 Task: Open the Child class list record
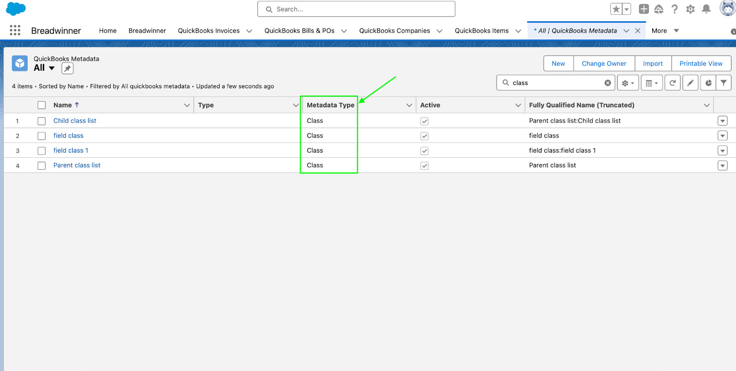(x=75, y=120)
